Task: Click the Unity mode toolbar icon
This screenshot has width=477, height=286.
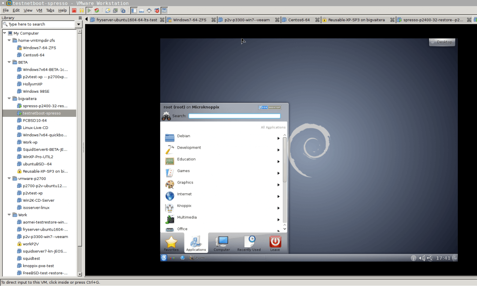Action: (157, 10)
